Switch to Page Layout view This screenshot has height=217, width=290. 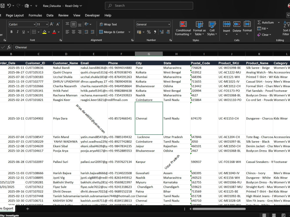tap(274, 215)
